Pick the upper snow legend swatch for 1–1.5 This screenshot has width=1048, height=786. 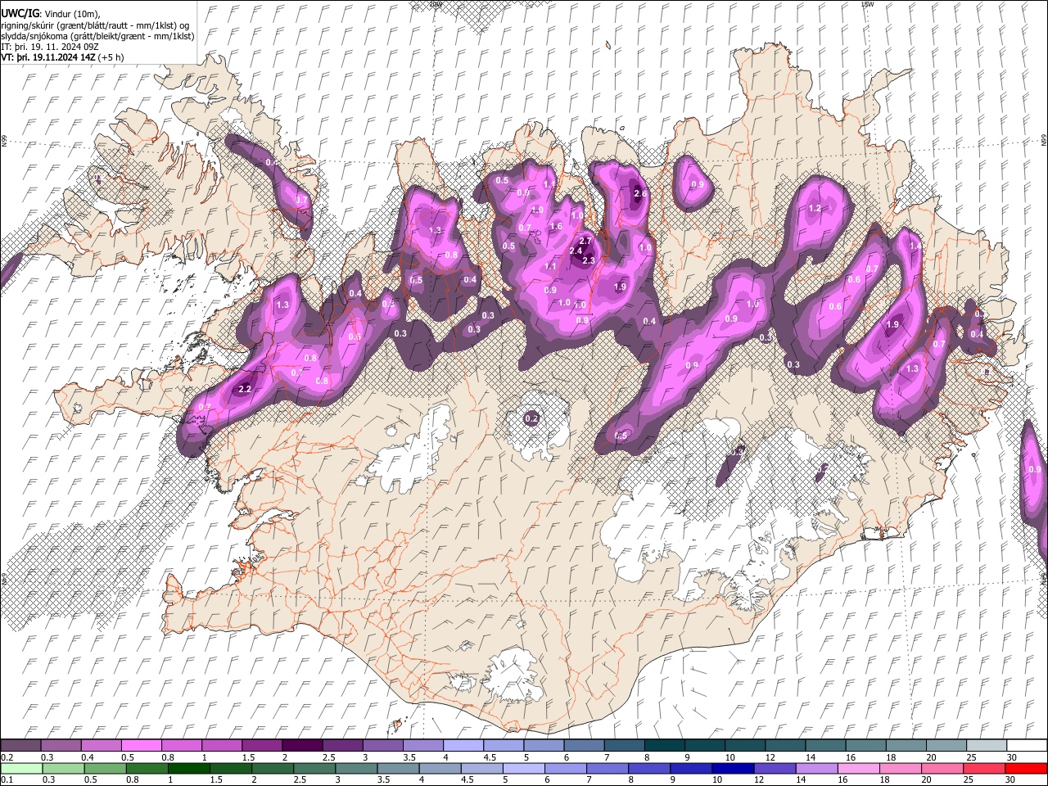click(221, 746)
